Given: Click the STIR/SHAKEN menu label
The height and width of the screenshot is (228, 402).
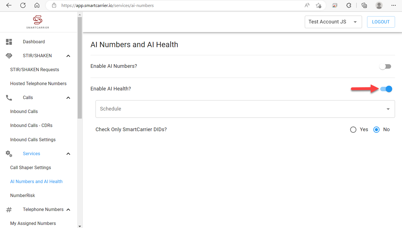Looking at the screenshot, I should (37, 56).
